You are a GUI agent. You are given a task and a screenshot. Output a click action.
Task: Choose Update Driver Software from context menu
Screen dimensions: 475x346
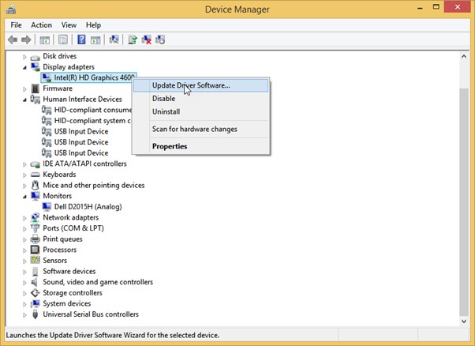click(x=200, y=85)
